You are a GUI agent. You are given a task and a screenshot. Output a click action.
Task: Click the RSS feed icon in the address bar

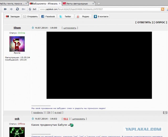[163, 9]
